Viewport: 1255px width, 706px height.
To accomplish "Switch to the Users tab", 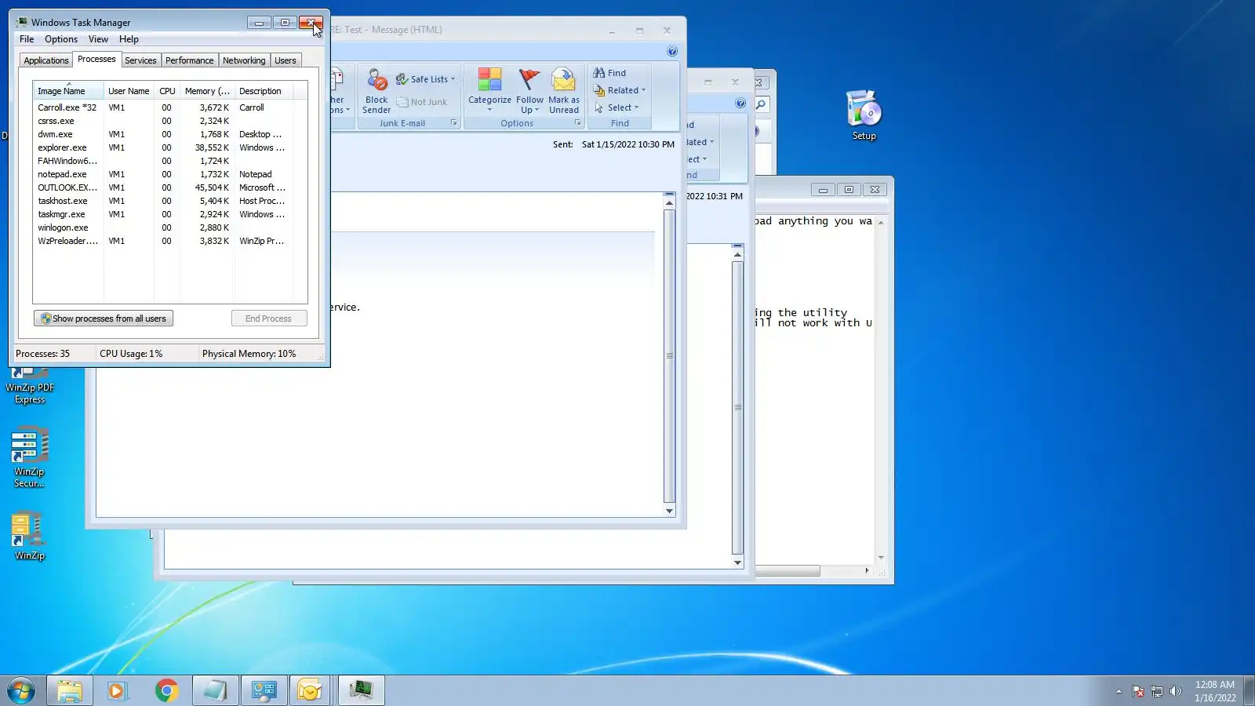I will [x=286, y=60].
